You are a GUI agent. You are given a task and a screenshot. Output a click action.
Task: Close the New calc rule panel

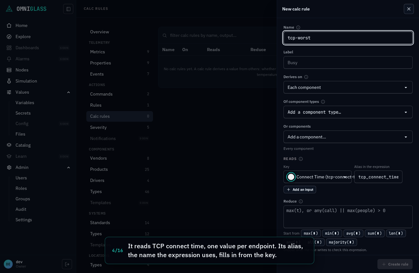click(409, 9)
